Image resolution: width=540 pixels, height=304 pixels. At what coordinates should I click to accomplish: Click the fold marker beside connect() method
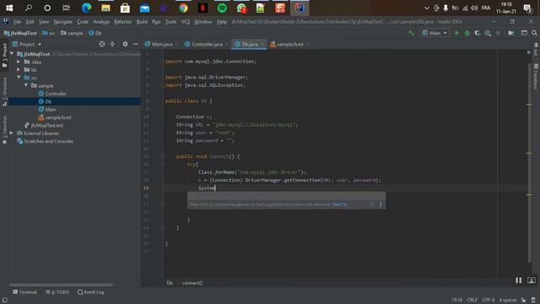coord(163,156)
